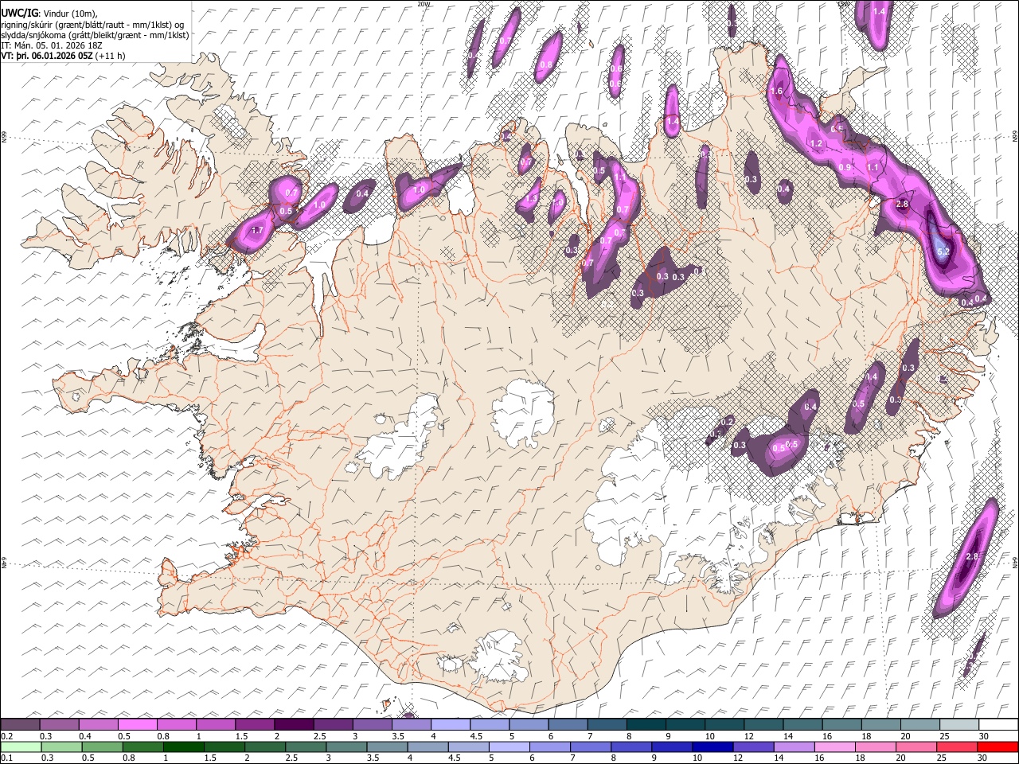
Task: Click the 5.2 precipitation value on the east coast
Action: pos(944,251)
